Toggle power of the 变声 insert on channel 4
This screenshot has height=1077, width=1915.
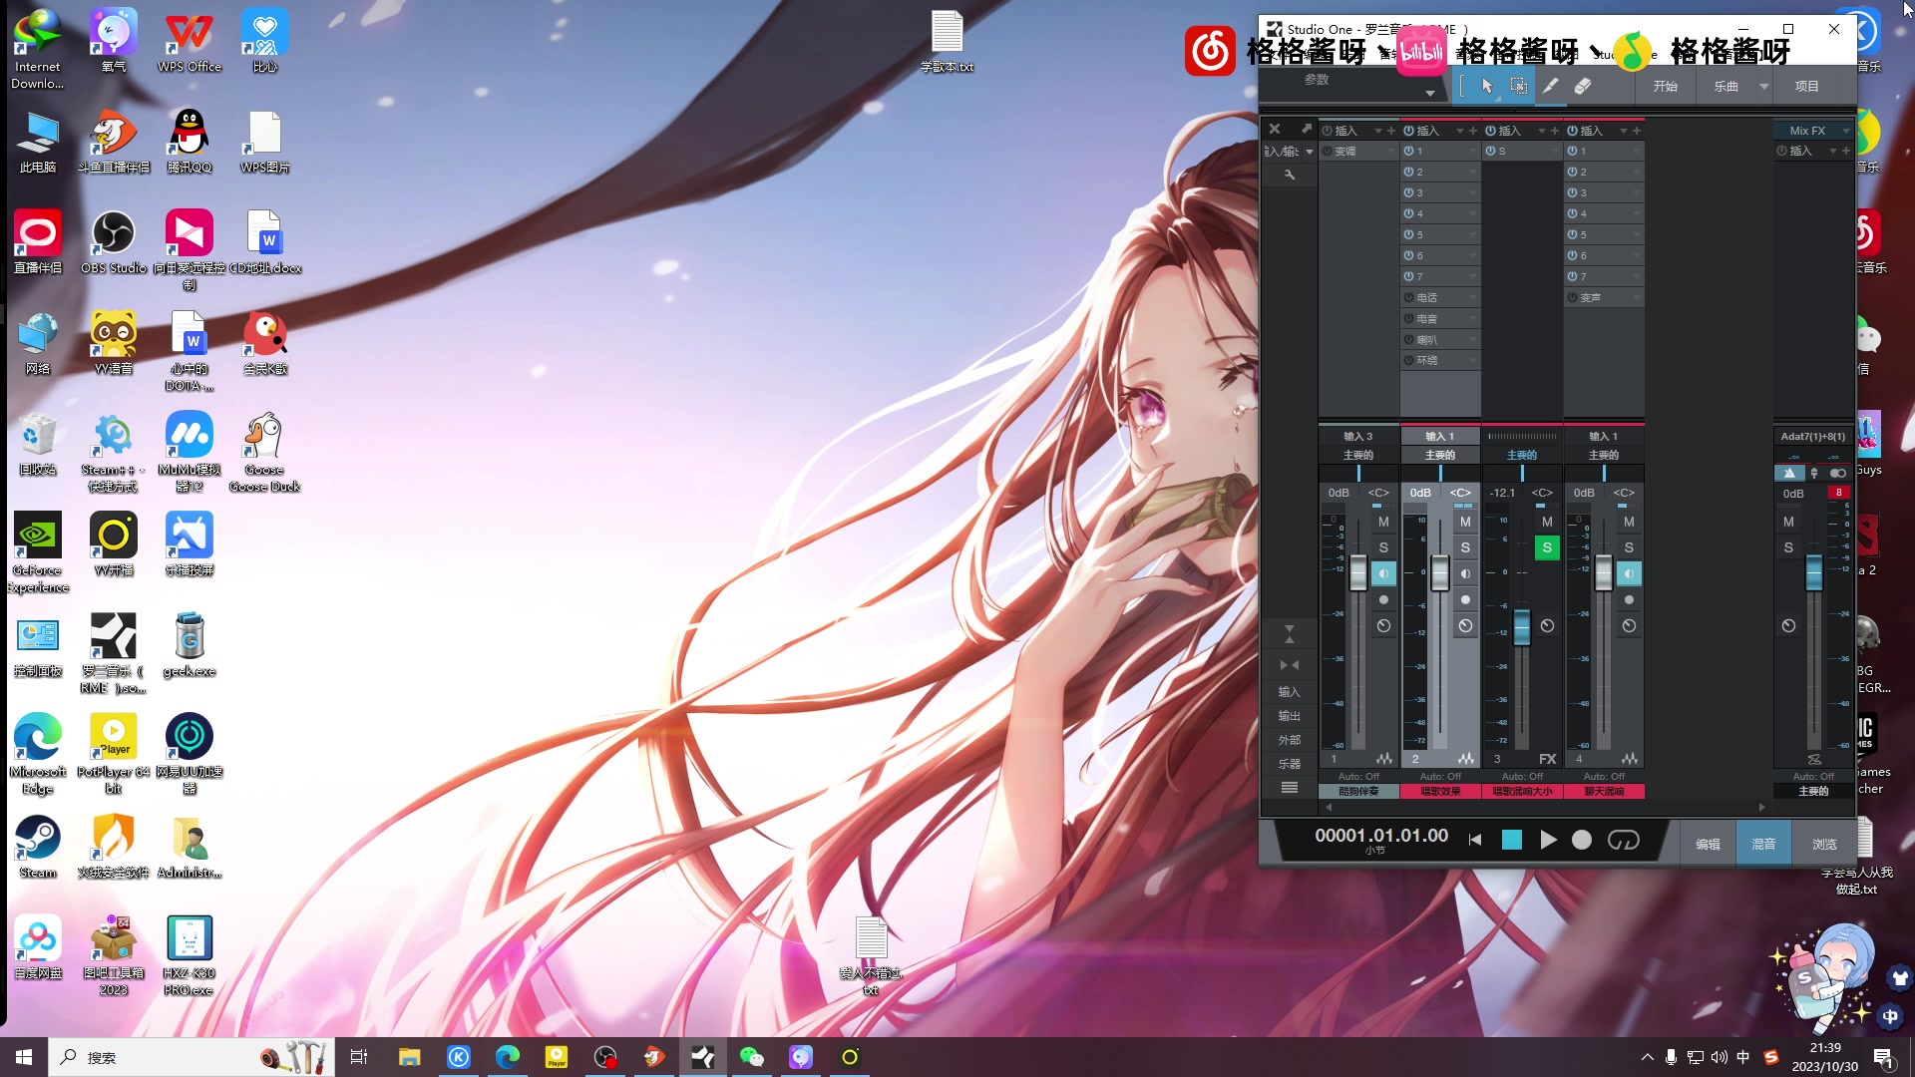pos(1573,297)
